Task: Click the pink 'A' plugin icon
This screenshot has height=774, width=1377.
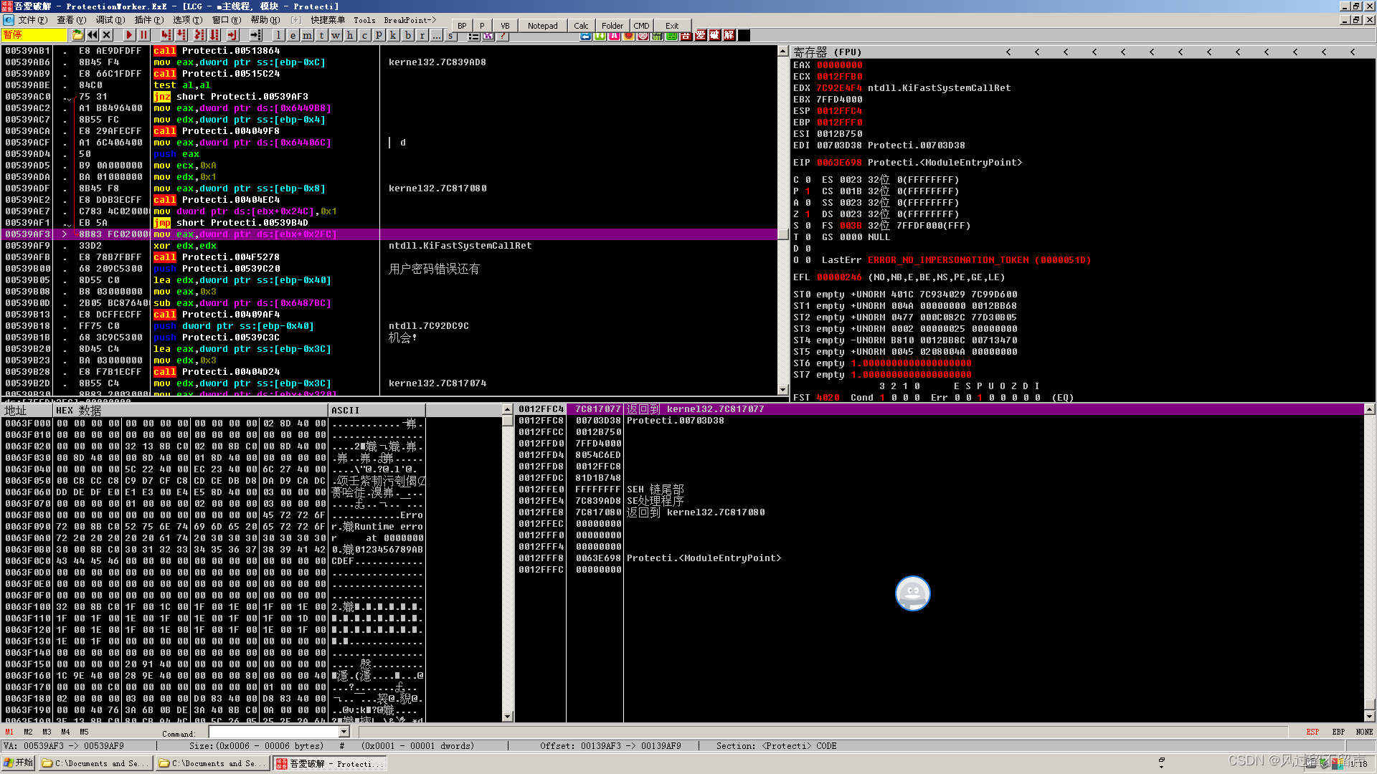Action: click(614, 36)
